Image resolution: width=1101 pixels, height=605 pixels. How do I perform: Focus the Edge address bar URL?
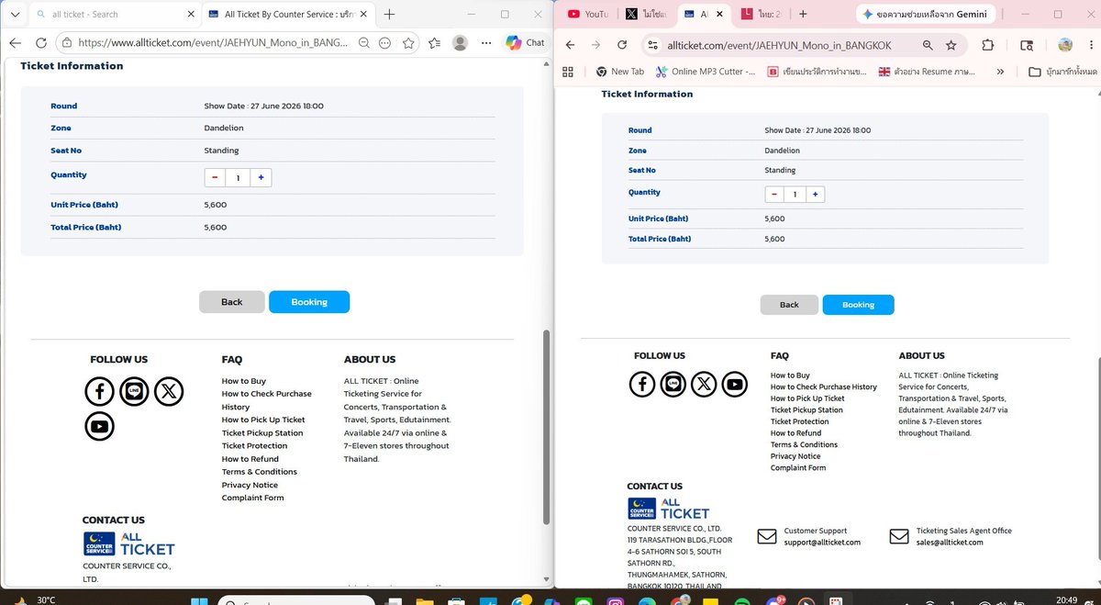(215, 43)
